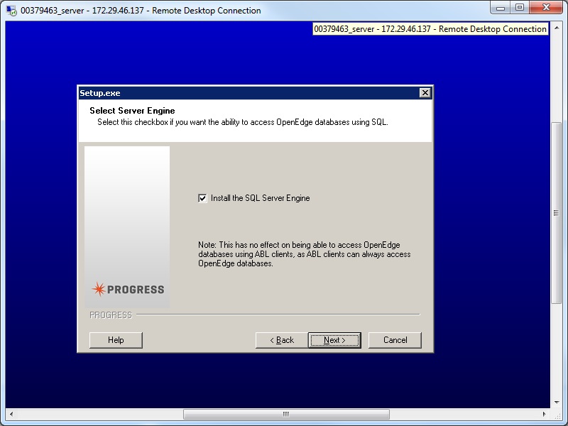Uncheck Install the SQL Server Engine checkbox
Image resolution: width=568 pixels, height=426 pixels.
point(202,198)
